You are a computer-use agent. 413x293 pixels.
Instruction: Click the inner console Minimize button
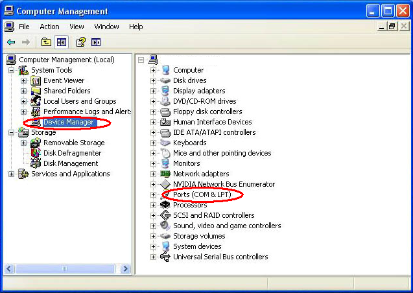click(x=381, y=27)
